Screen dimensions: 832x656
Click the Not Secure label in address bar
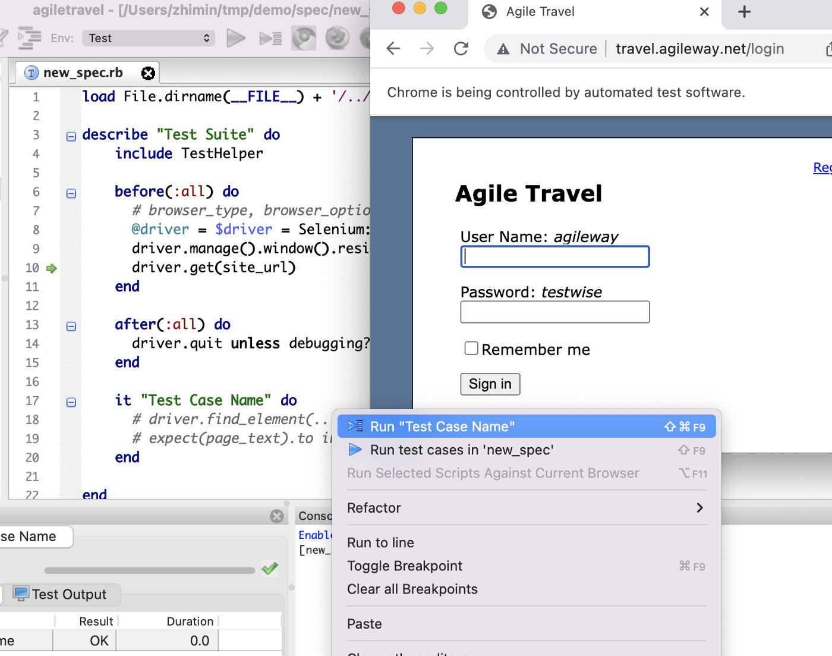pyautogui.click(x=558, y=49)
